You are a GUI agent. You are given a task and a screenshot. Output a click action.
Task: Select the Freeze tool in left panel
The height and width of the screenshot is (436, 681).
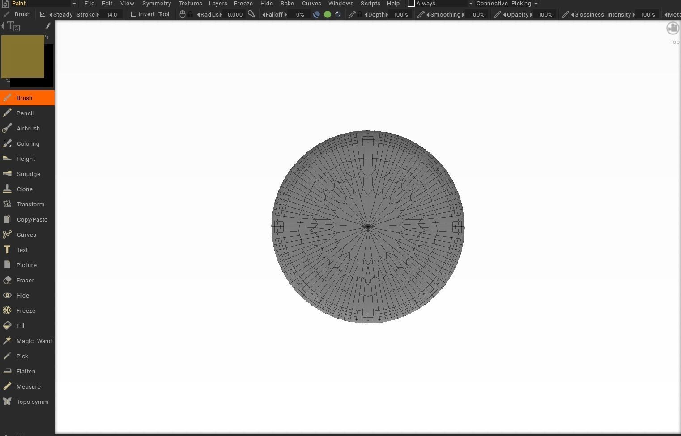(x=27, y=310)
